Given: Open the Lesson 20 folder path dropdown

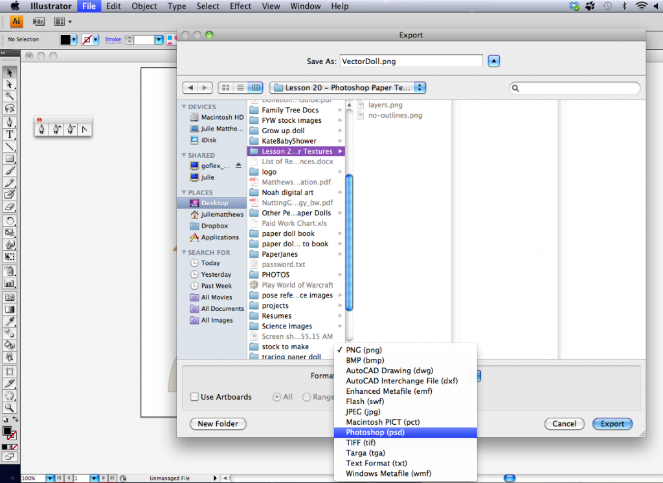Looking at the screenshot, I should [x=348, y=88].
